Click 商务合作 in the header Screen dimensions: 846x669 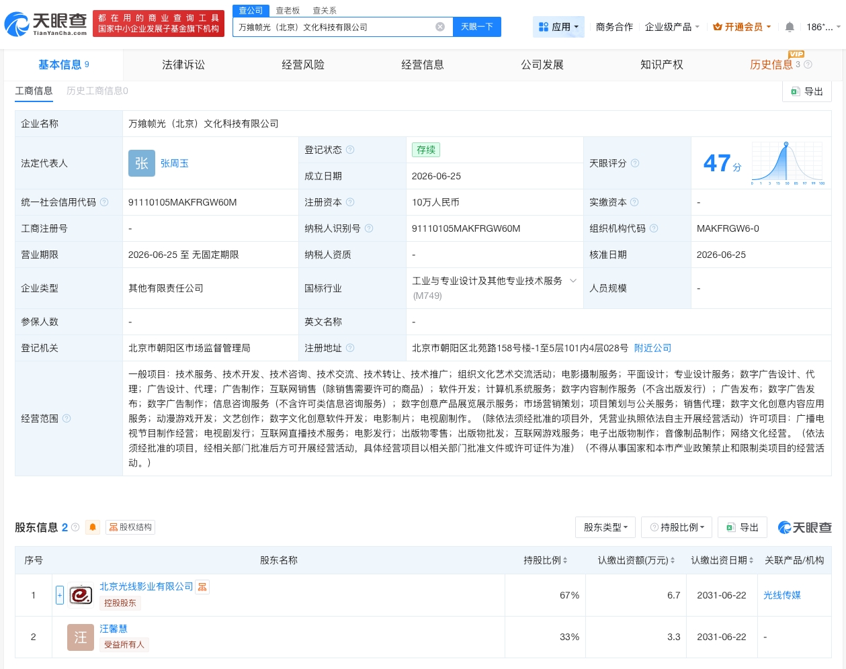(x=614, y=27)
